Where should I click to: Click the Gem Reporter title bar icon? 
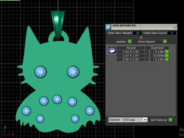[x=108, y=27]
